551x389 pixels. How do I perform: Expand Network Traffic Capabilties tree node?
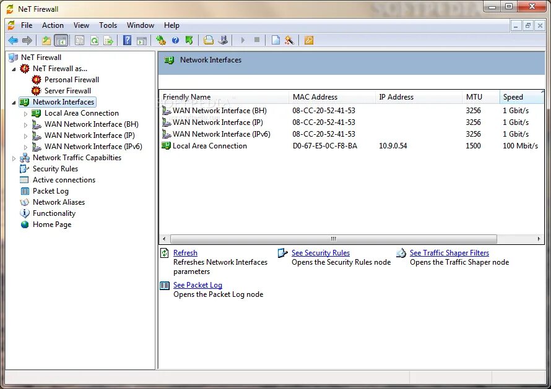[x=14, y=158]
